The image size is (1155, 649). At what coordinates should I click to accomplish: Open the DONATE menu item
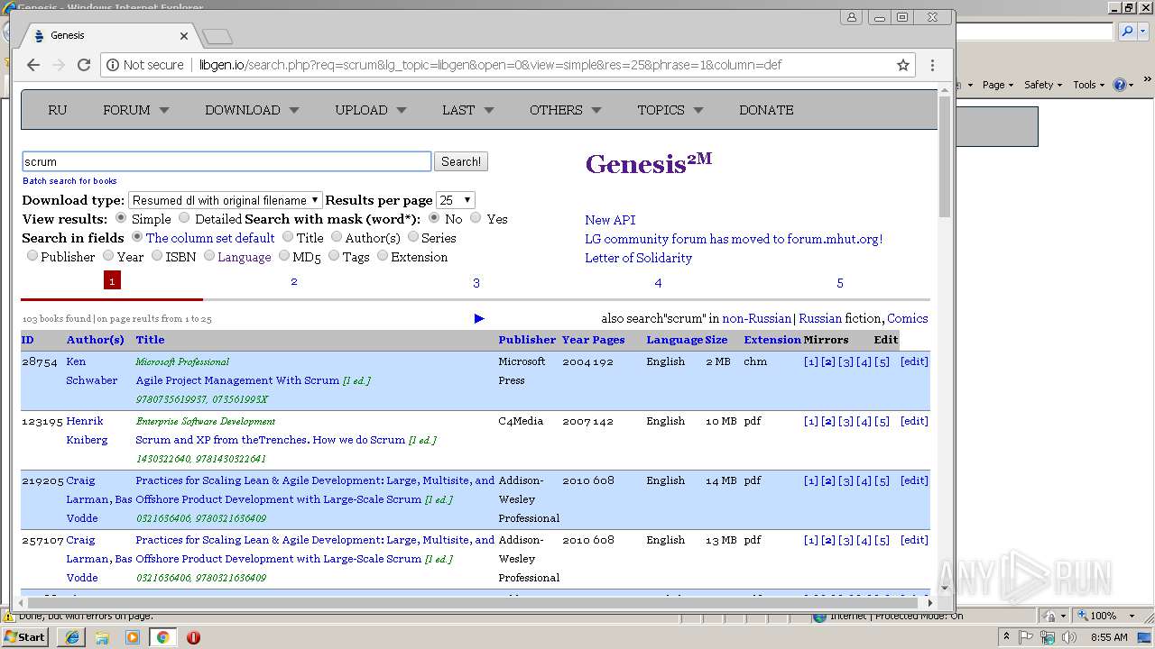click(x=766, y=110)
